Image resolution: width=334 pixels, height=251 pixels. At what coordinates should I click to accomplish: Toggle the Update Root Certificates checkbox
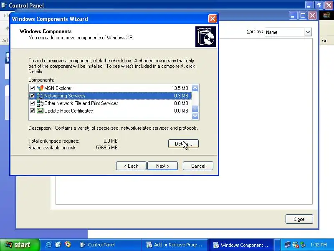click(x=33, y=111)
